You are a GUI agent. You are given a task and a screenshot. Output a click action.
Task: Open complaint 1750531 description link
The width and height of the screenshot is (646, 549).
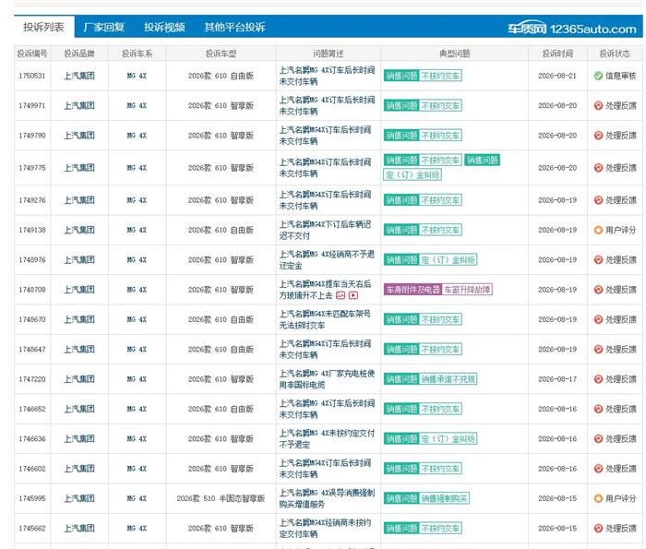pos(327,76)
